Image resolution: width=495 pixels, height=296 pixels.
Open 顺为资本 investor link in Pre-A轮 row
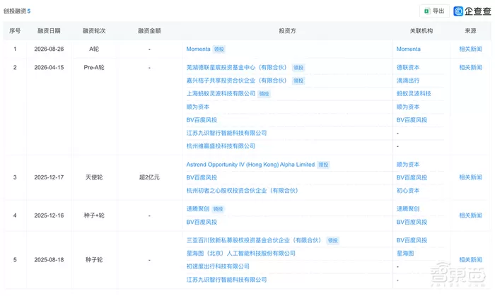point(198,107)
